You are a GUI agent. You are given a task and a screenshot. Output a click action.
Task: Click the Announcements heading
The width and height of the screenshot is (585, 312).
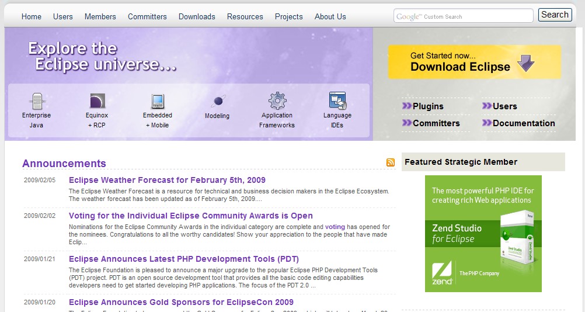(x=64, y=164)
